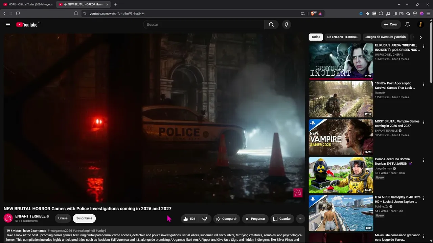Open the Brave Rewards triangle icon
The width and height of the screenshot is (433, 243).
coord(320,13)
